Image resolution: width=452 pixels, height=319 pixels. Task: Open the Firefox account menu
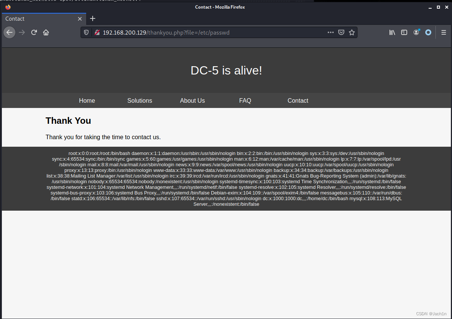416,33
